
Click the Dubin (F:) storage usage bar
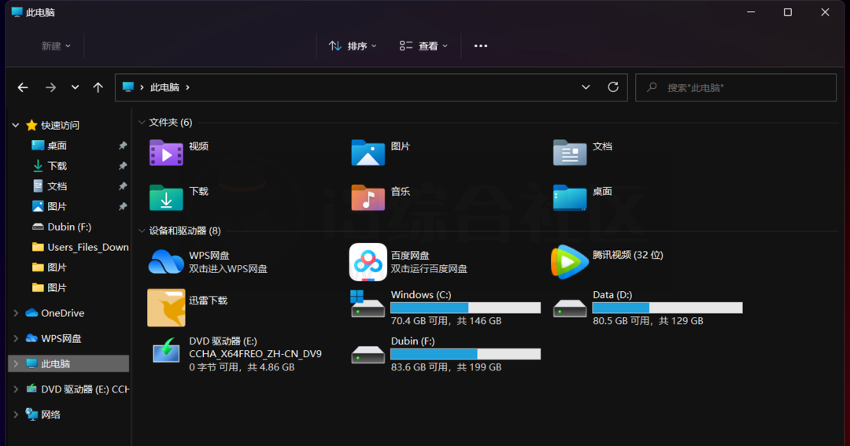(466, 354)
